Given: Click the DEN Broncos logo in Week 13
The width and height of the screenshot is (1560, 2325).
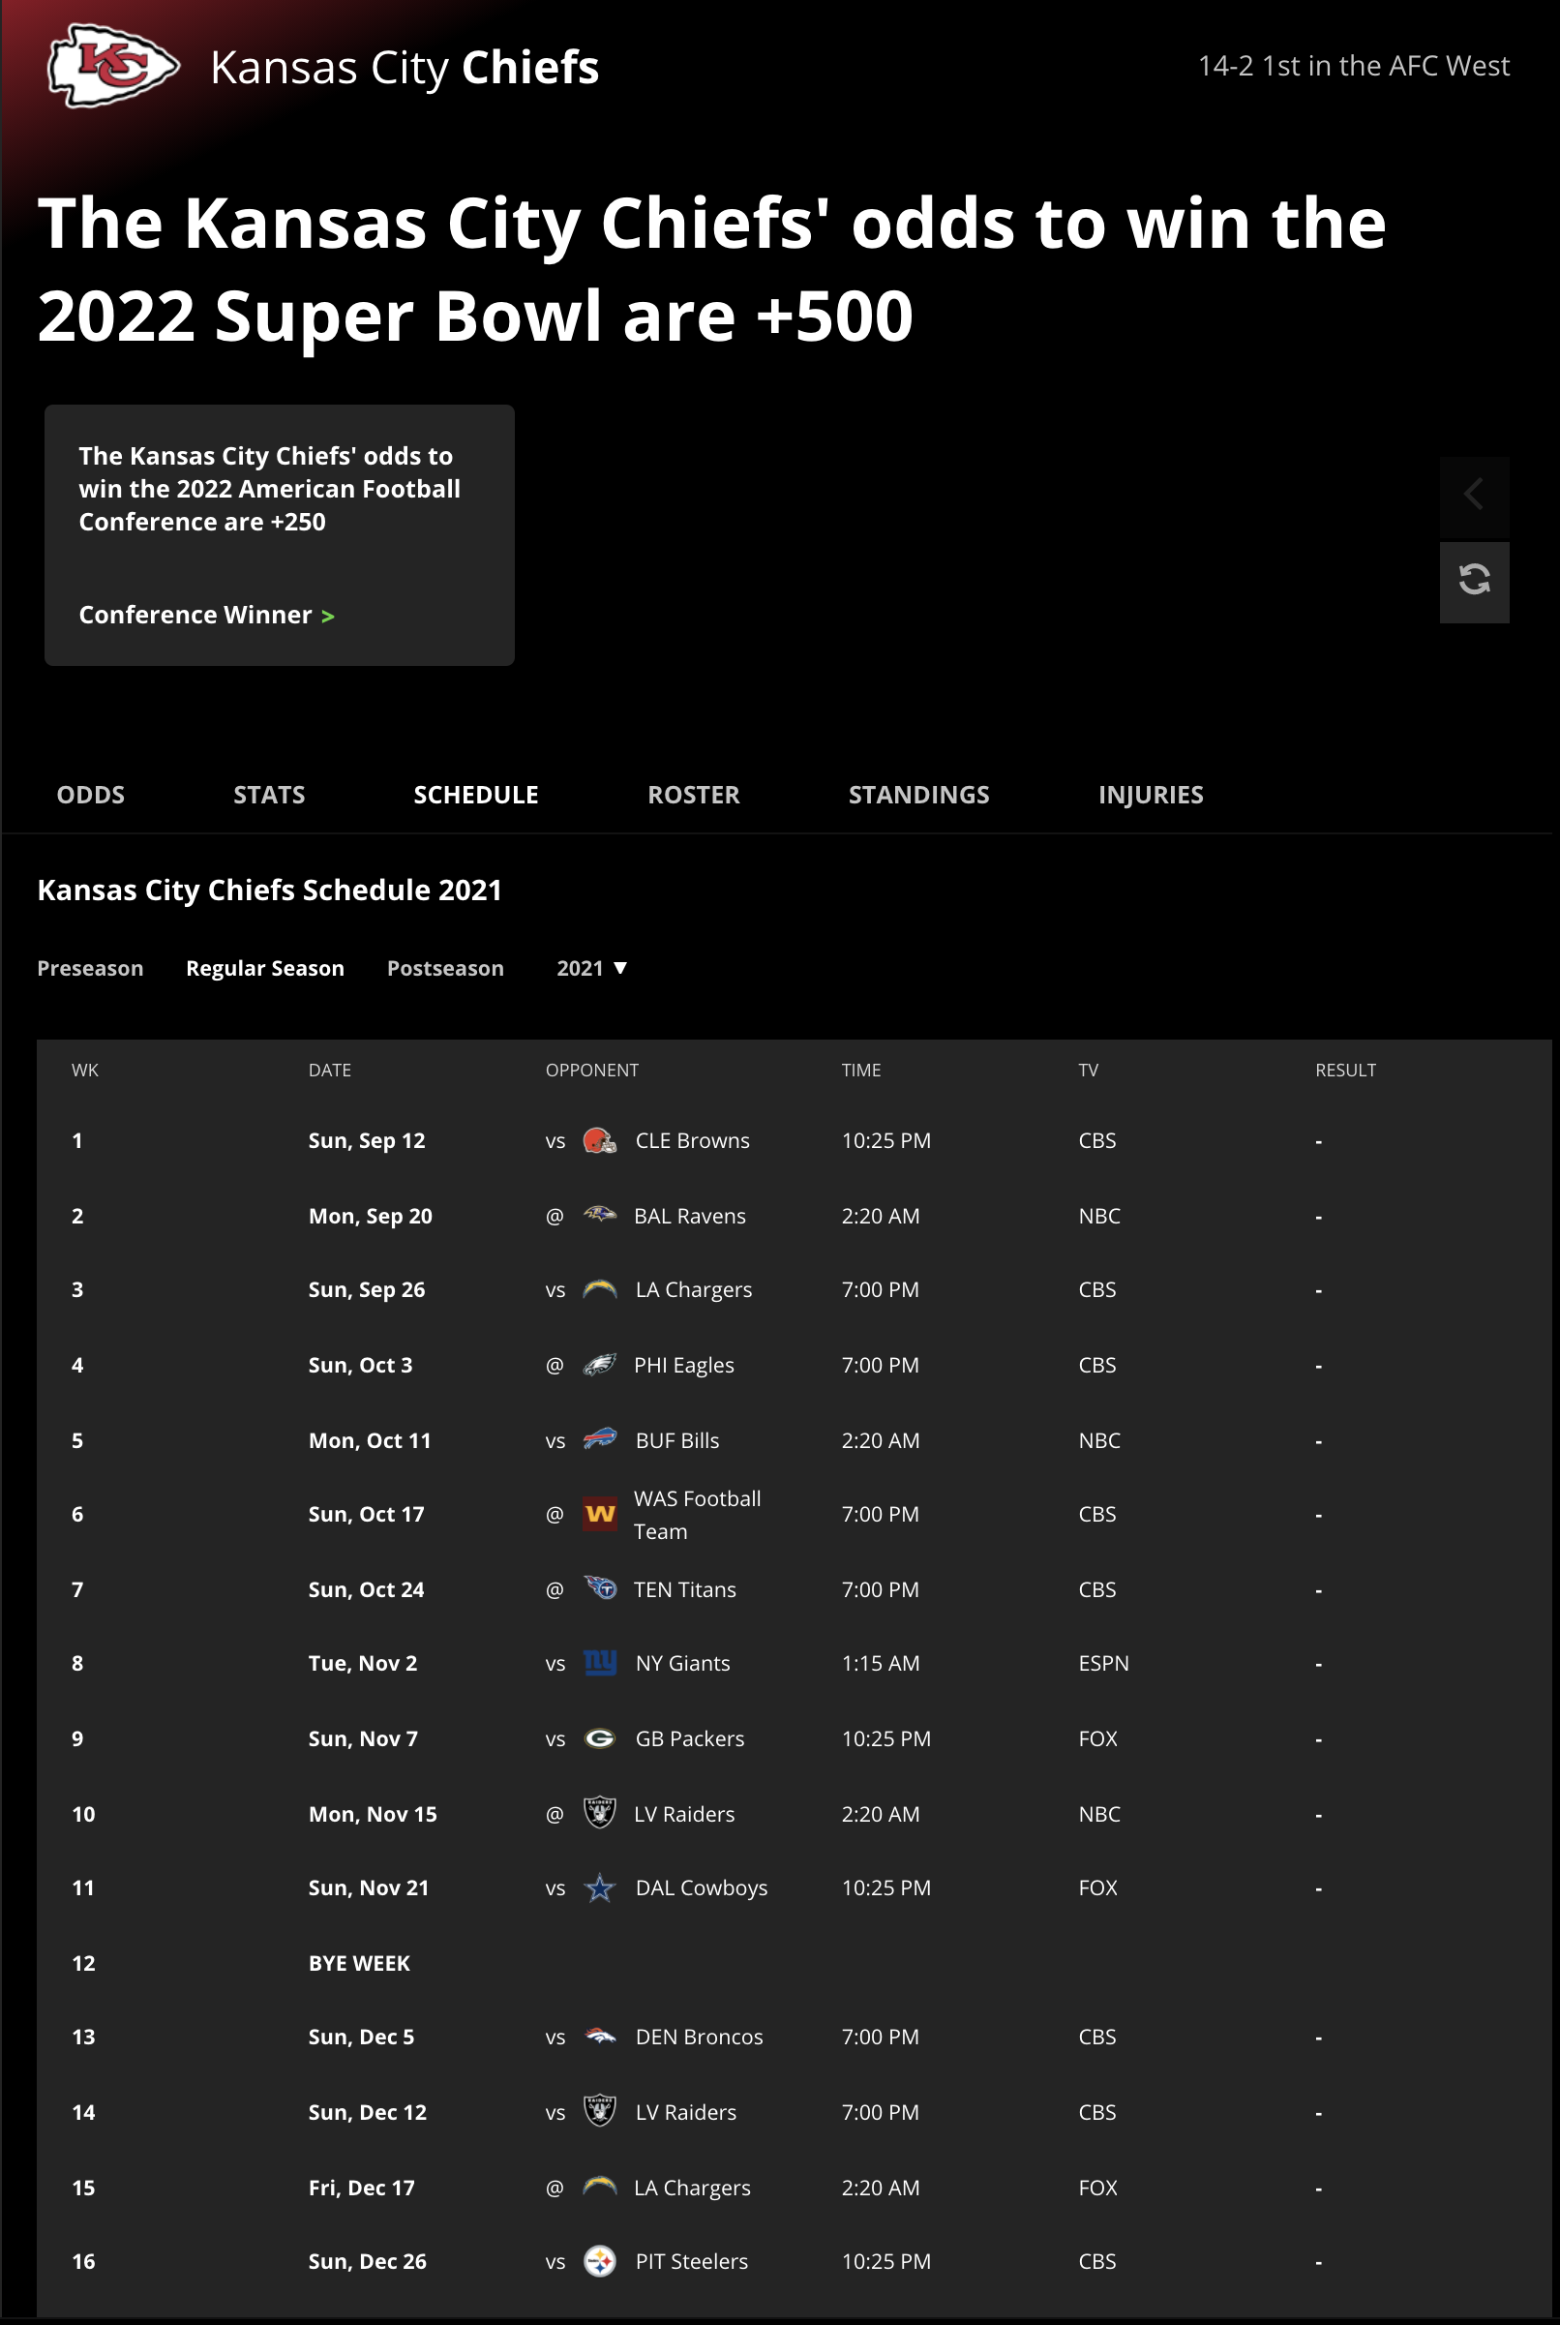Looking at the screenshot, I should pos(601,2037).
